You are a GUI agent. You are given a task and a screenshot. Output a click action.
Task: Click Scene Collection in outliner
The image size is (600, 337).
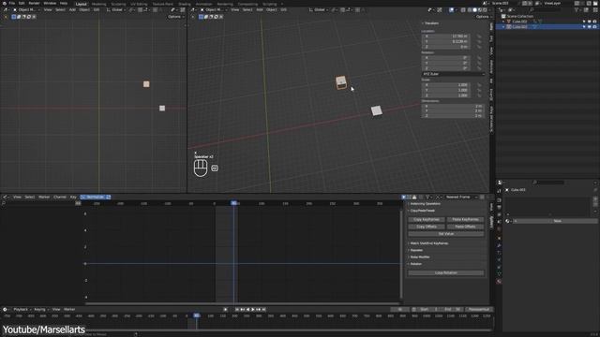(x=519, y=17)
